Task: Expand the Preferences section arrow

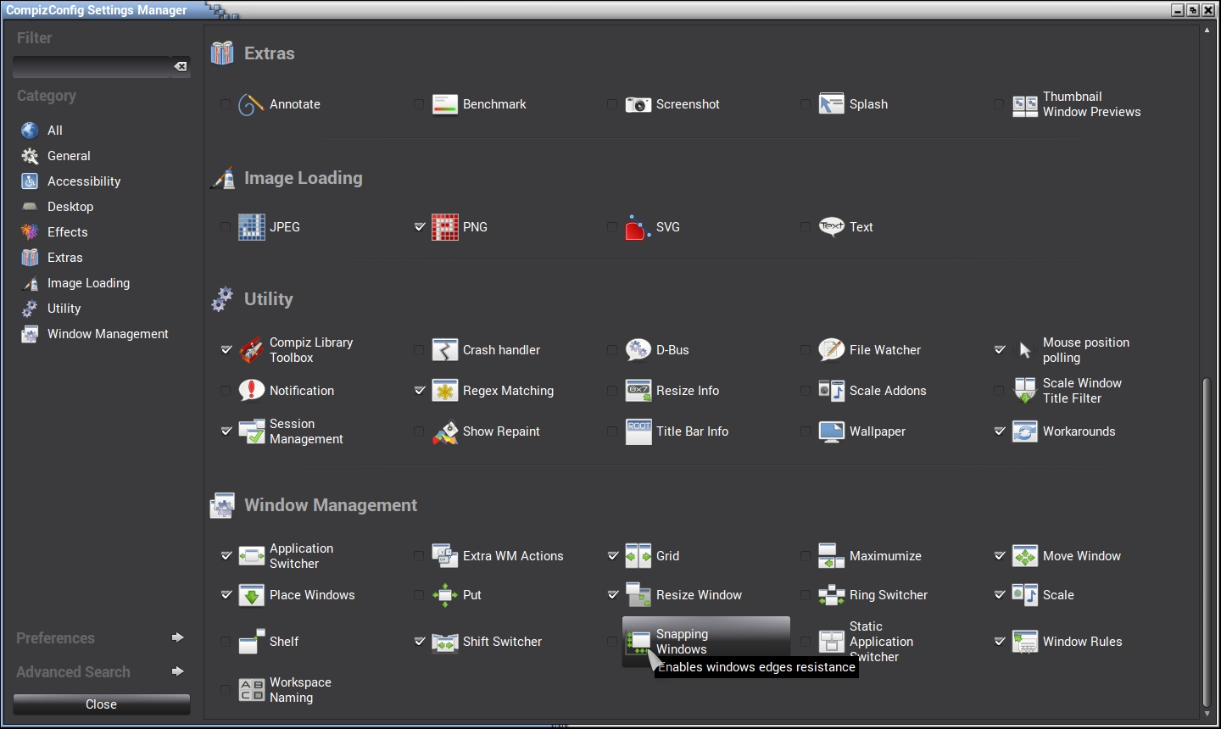Action: coord(177,637)
